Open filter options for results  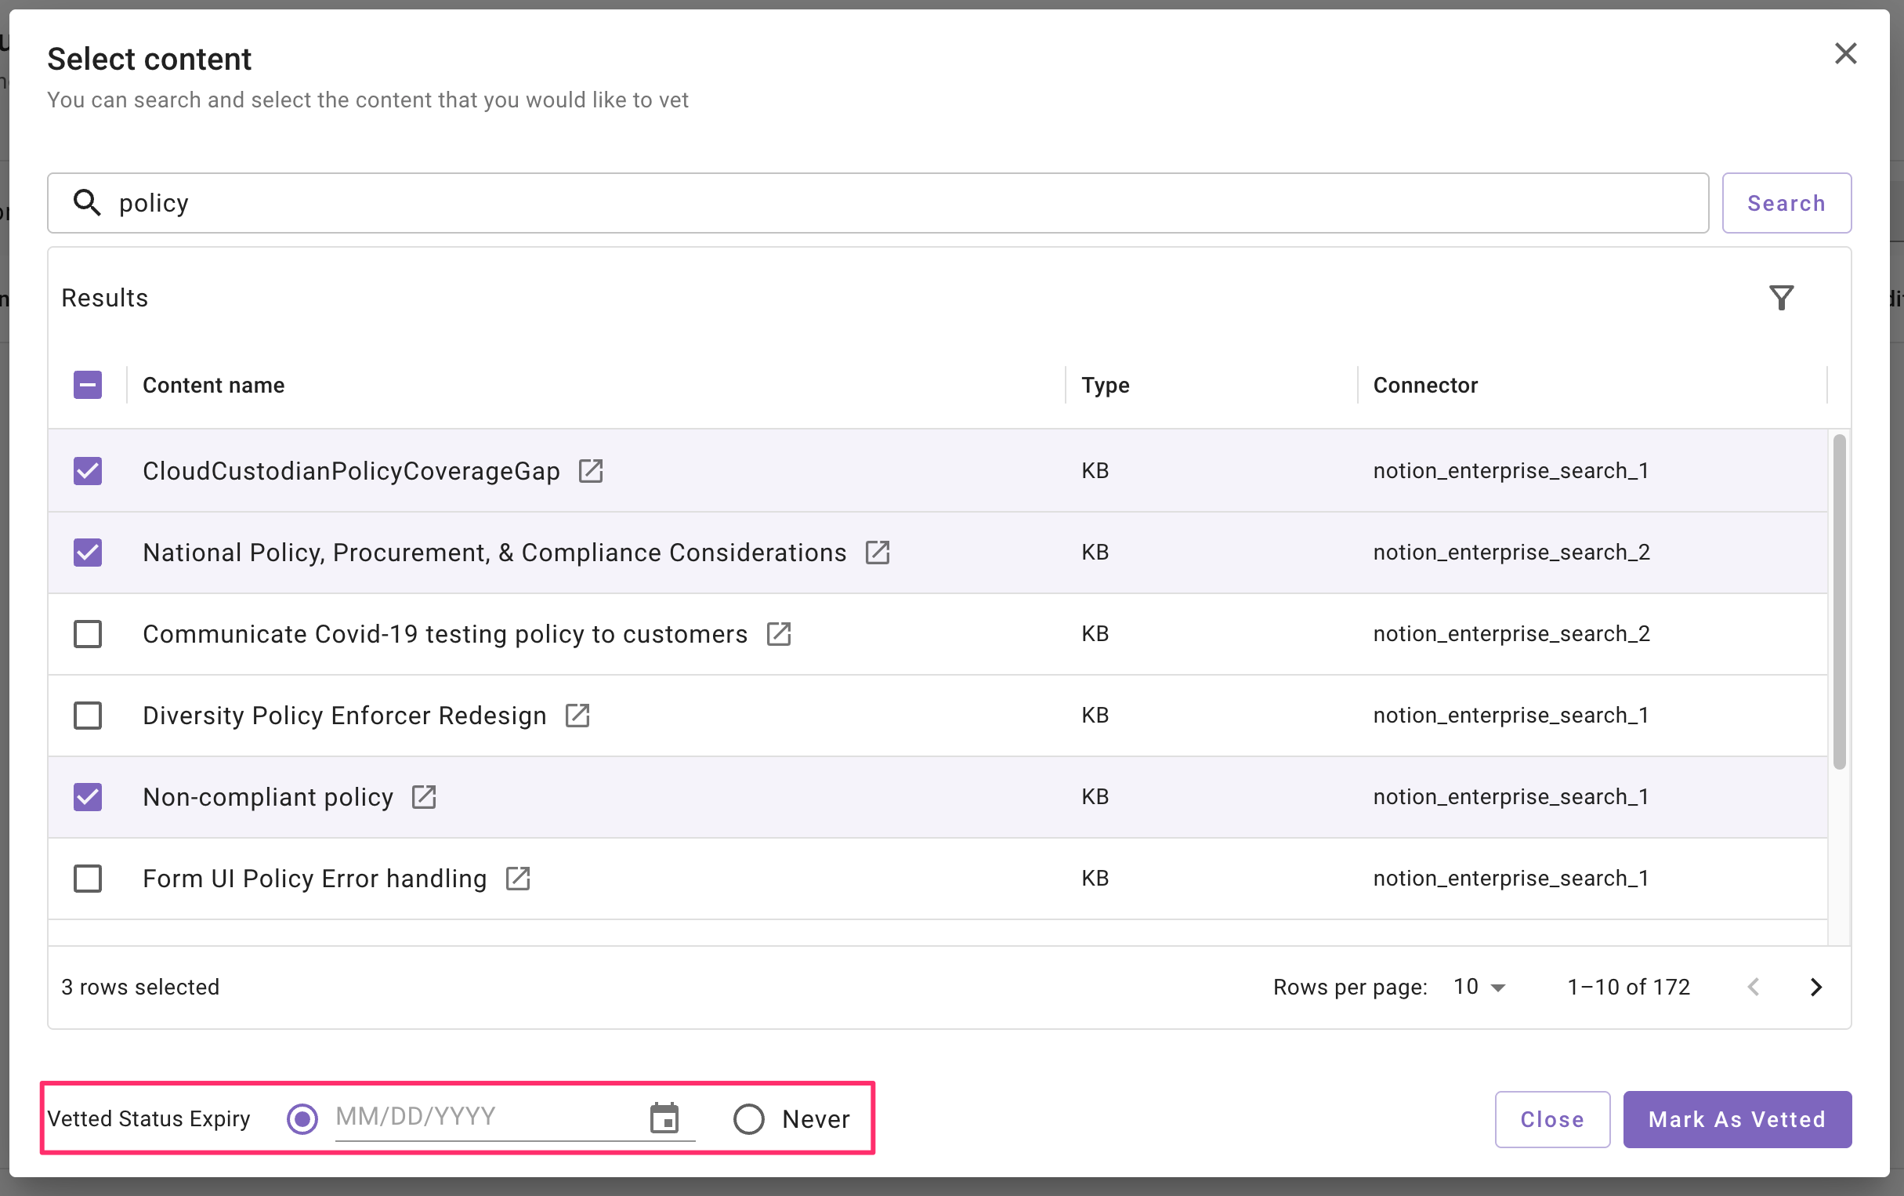click(1781, 298)
